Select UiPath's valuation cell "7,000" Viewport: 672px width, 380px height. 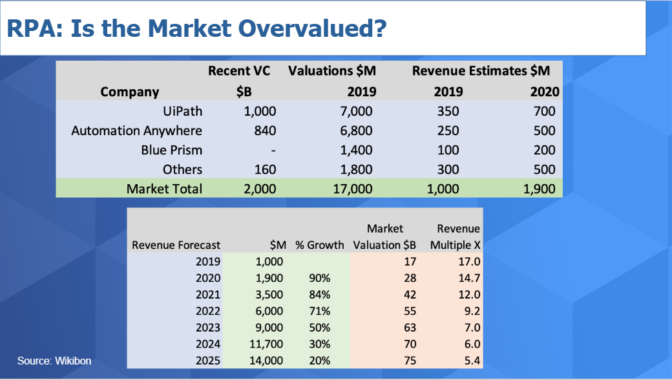coord(356,111)
